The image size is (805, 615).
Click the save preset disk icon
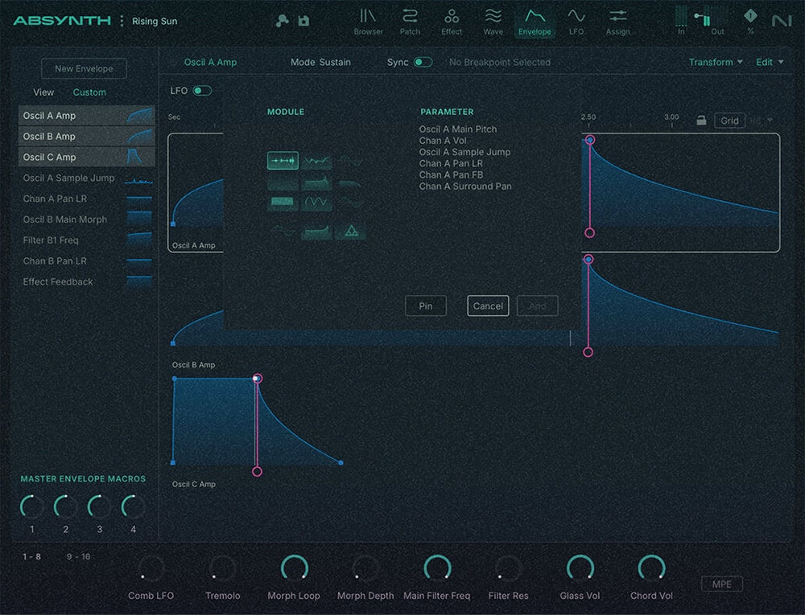click(303, 21)
